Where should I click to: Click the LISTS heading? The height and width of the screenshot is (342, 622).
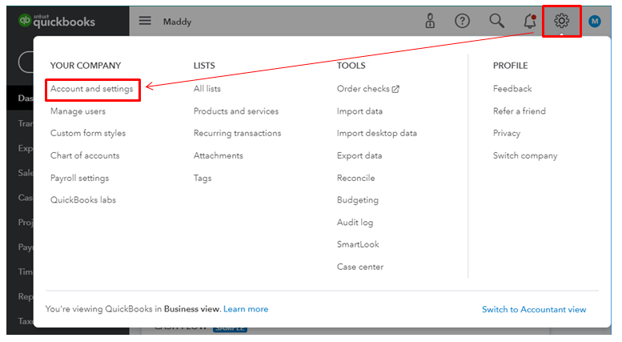click(204, 66)
